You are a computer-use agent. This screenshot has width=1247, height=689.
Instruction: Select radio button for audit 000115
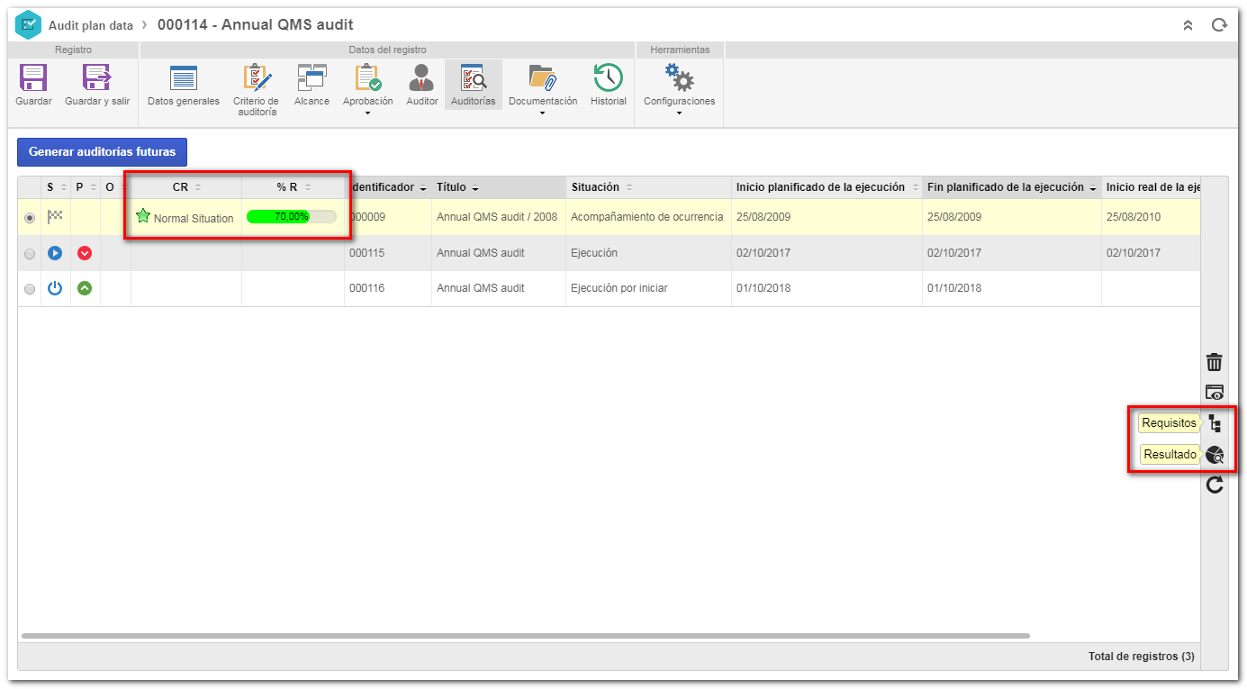(x=30, y=254)
